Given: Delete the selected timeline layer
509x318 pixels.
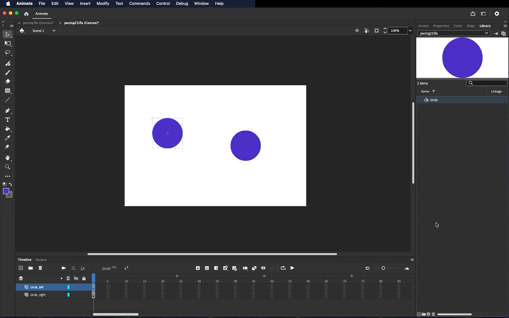Looking at the screenshot, I should coord(40,268).
